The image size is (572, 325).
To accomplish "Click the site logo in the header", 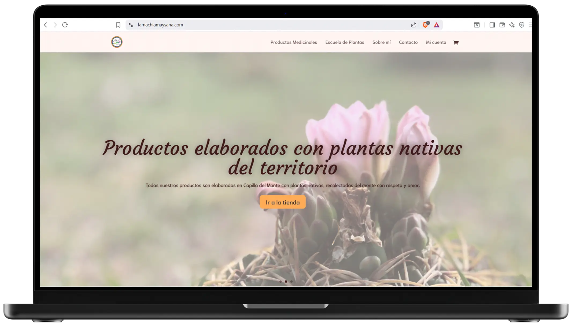I will (x=117, y=42).
